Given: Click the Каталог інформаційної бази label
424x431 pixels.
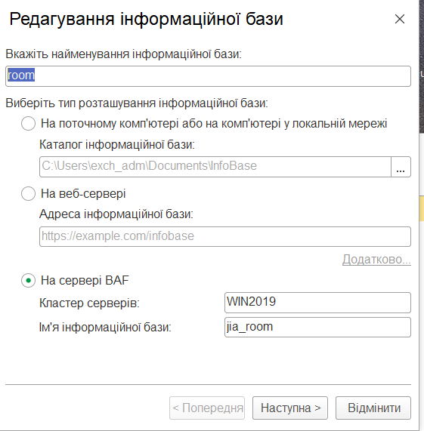Looking at the screenshot, I should click(117, 145).
